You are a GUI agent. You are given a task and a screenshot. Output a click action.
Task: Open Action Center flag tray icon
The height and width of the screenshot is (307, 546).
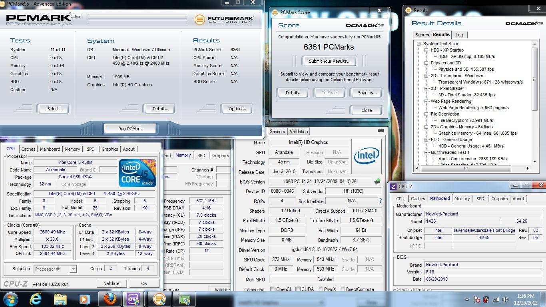(476, 299)
